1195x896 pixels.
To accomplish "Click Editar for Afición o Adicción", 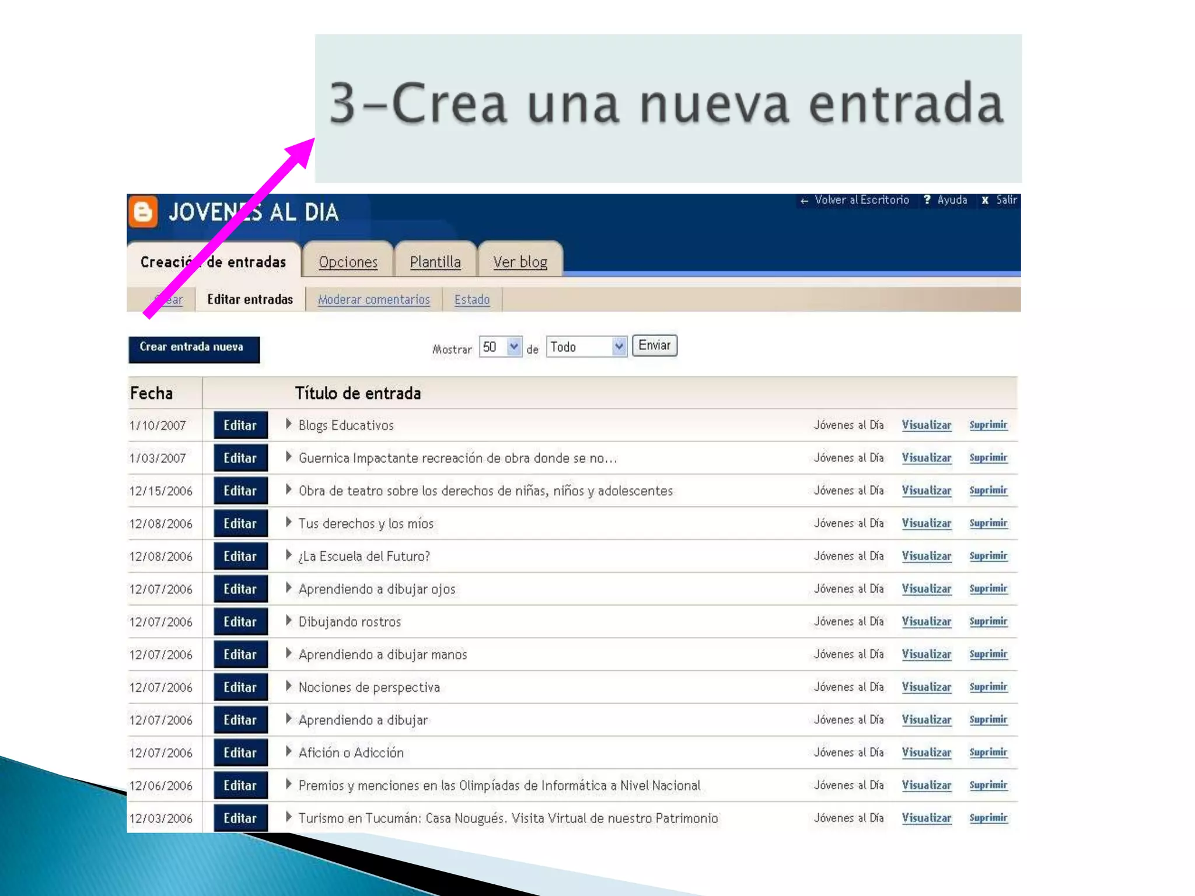I will click(240, 752).
